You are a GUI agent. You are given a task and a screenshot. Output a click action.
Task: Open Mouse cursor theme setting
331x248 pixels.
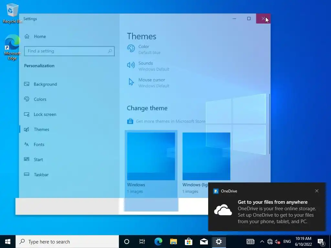click(x=148, y=83)
